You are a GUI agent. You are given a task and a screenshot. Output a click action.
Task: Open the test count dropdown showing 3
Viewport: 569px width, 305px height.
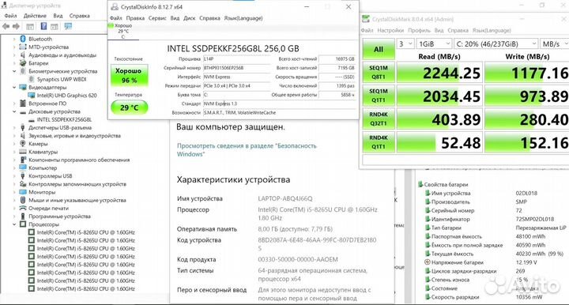pyautogui.click(x=405, y=44)
